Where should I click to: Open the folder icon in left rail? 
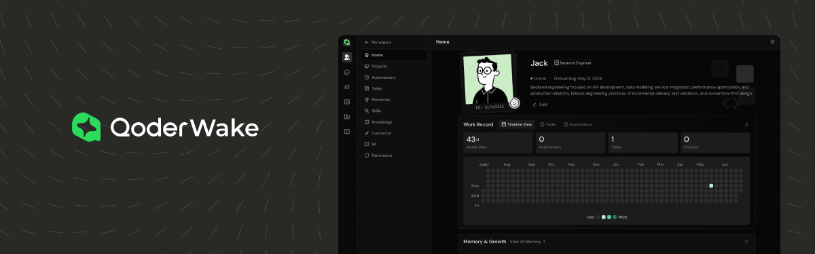(347, 117)
